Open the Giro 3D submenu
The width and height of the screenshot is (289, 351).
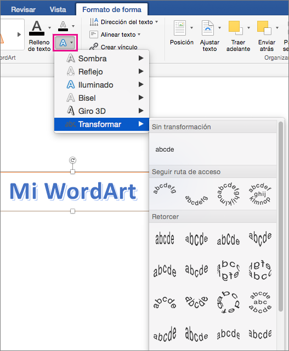[x=101, y=111]
